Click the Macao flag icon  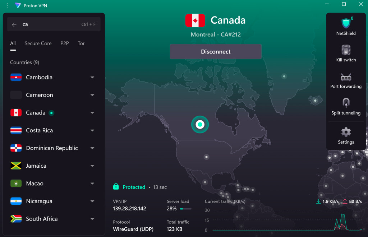[16, 183]
